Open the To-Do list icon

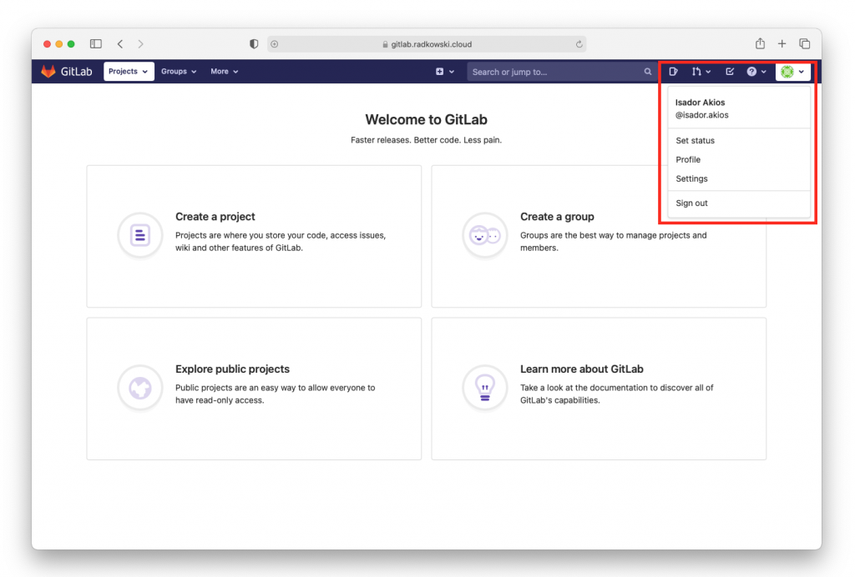730,72
